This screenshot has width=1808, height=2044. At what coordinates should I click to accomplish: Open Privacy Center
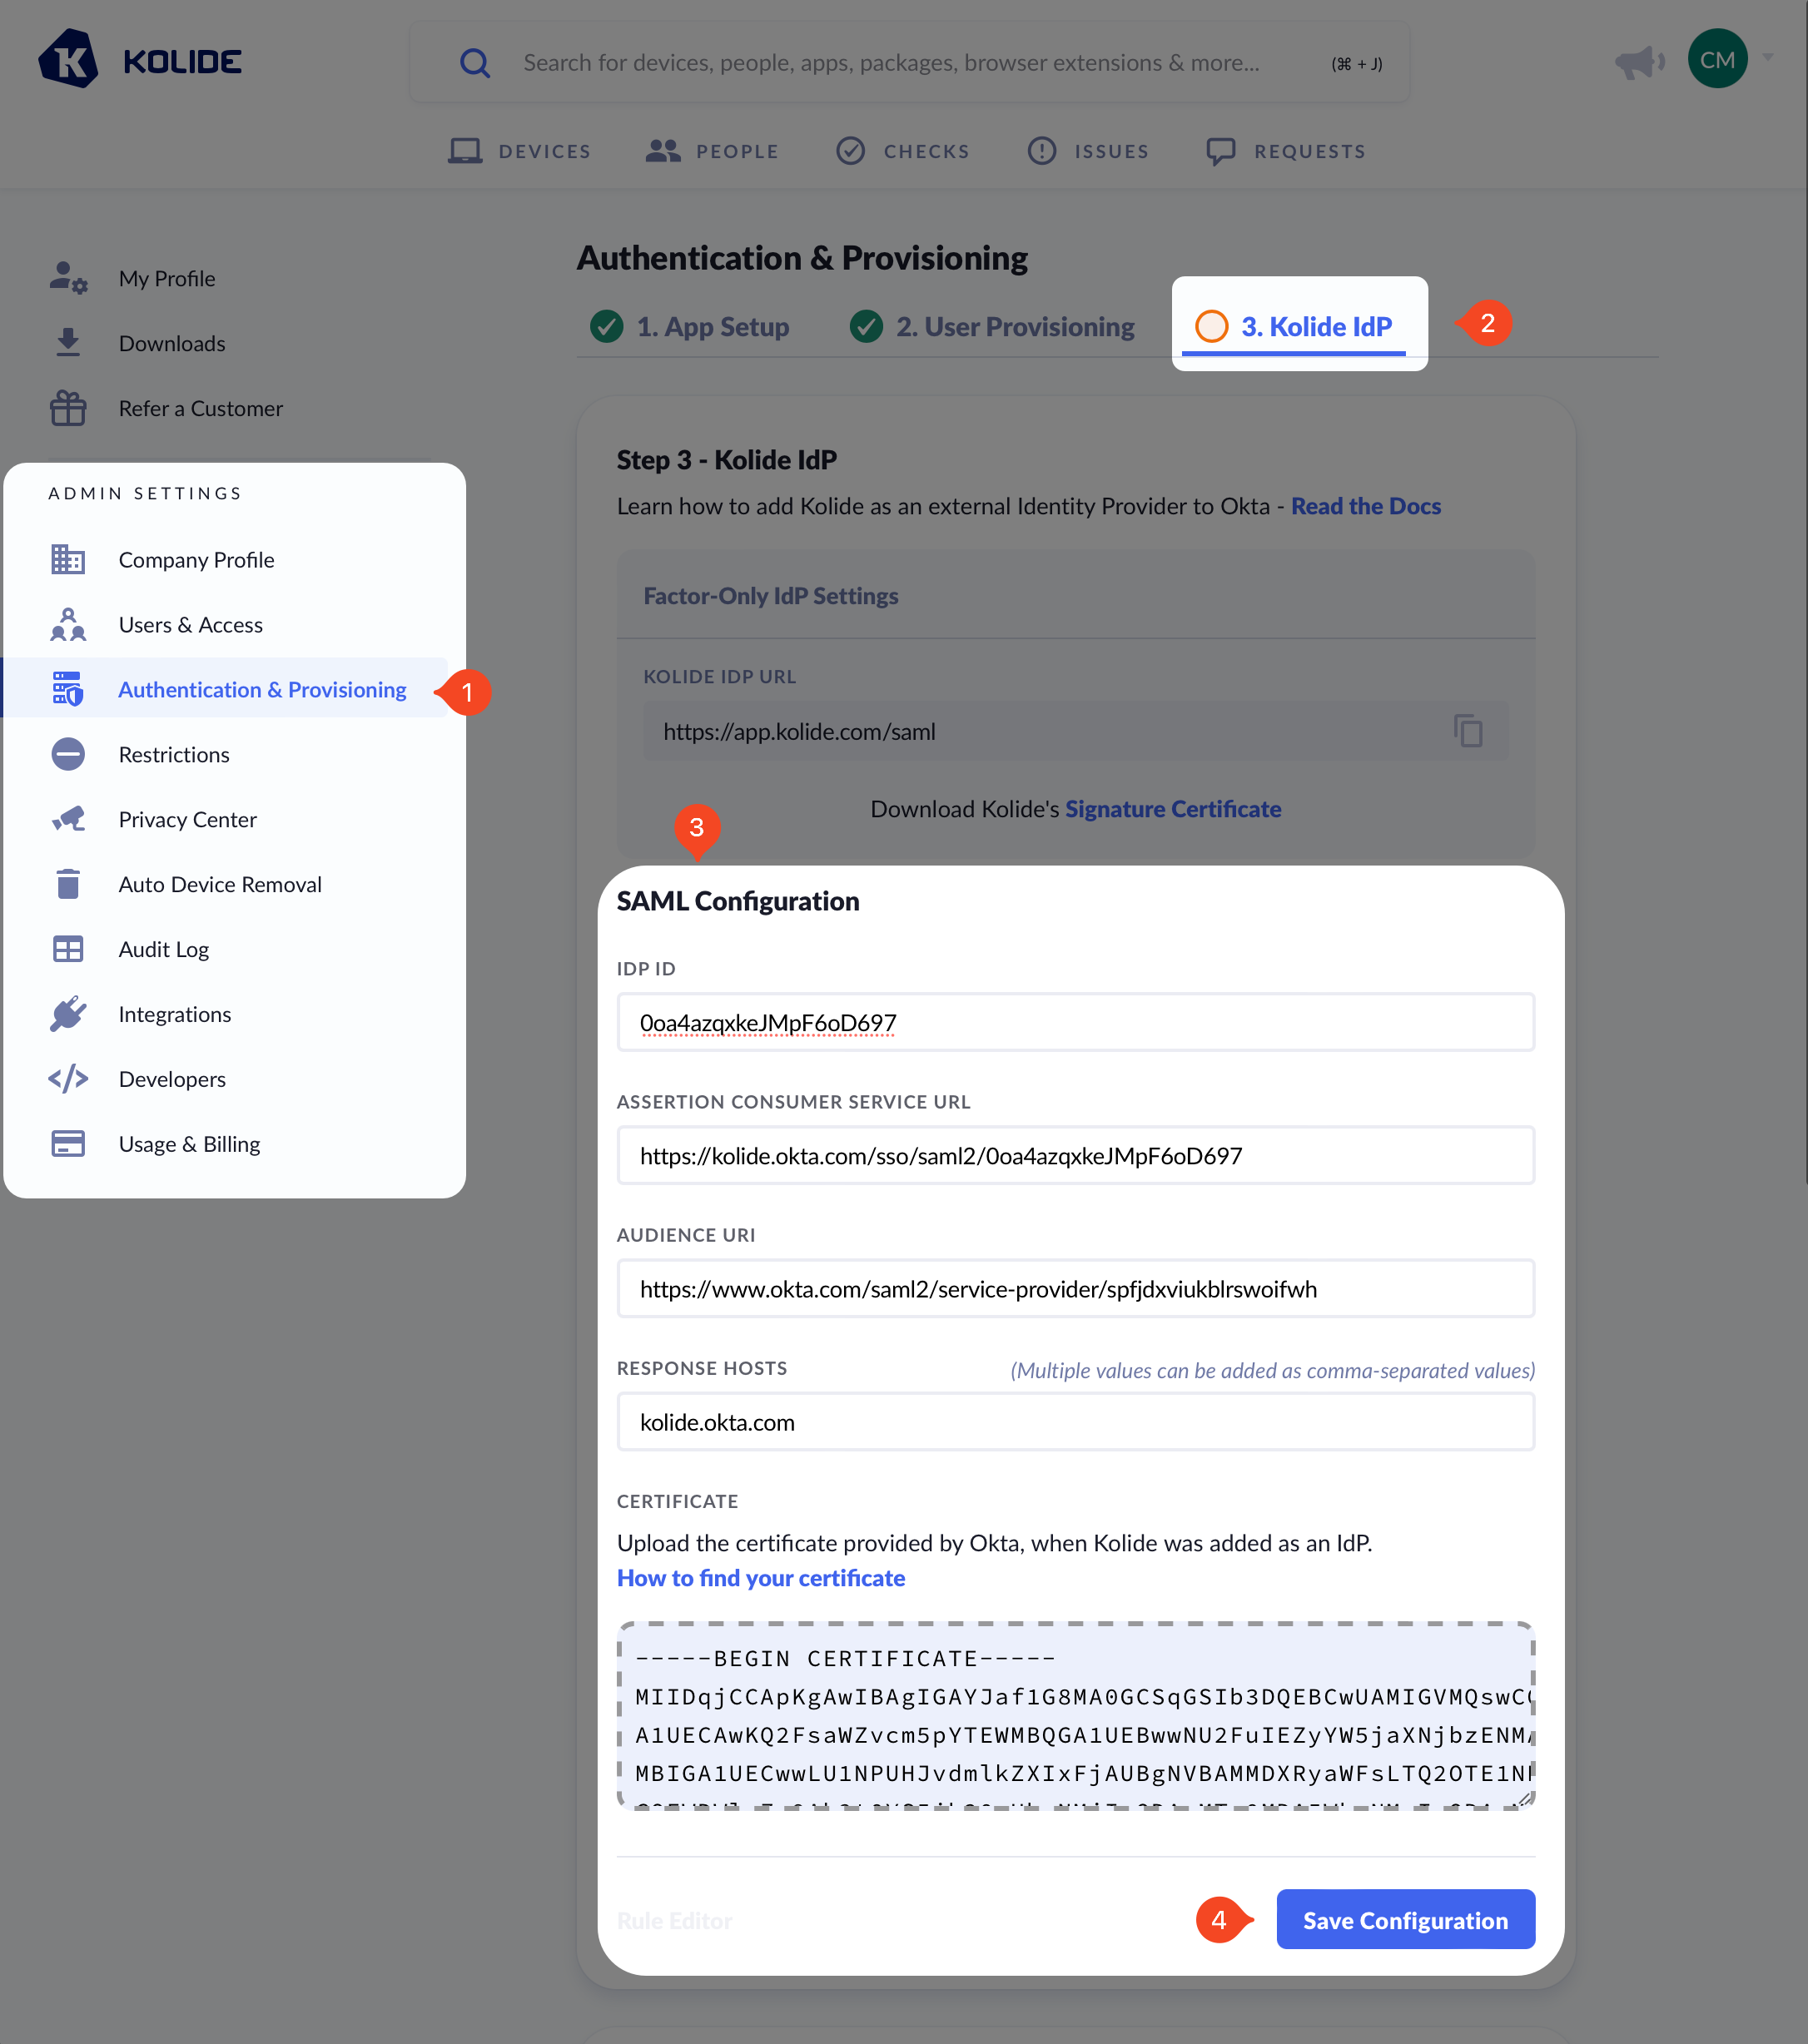(x=188, y=820)
